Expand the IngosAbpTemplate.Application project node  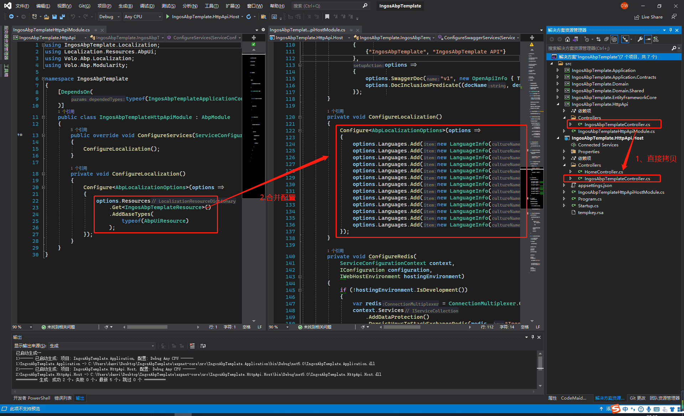[558, 71]
